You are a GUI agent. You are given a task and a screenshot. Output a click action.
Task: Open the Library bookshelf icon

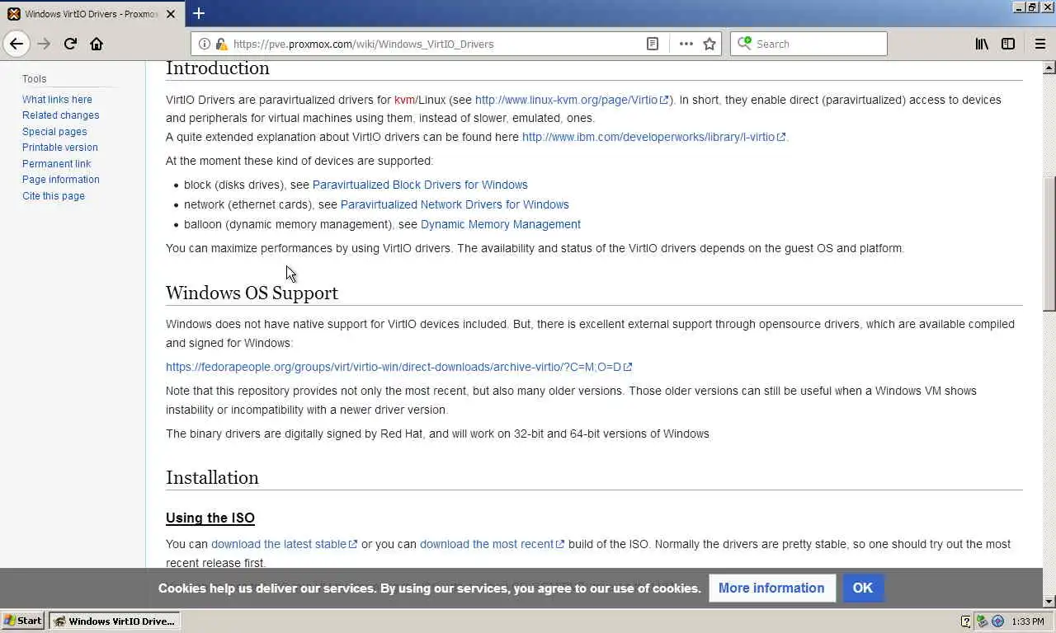pos(982,44)
